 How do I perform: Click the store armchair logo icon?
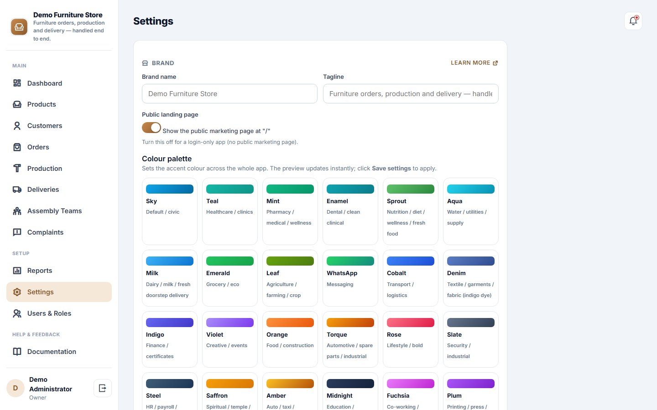19,27
